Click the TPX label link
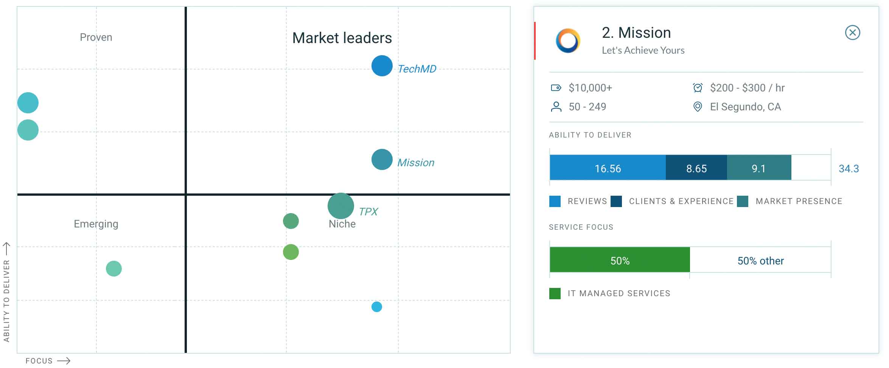 click(368, 212)
